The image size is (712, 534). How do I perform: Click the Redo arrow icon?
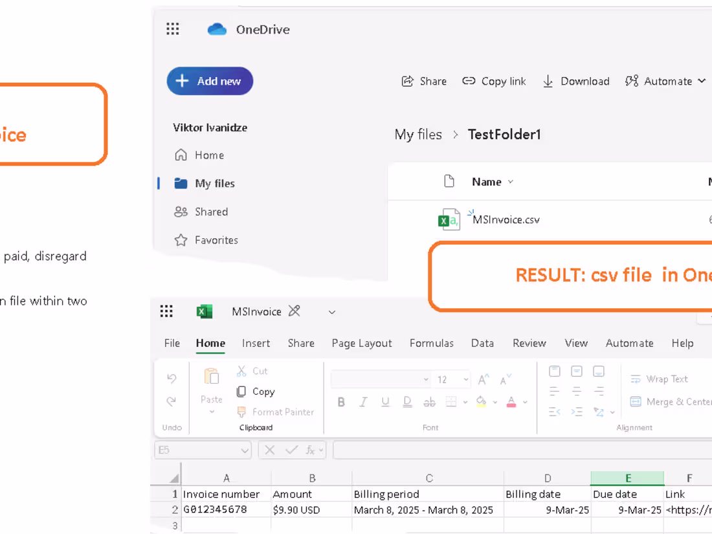172,401
